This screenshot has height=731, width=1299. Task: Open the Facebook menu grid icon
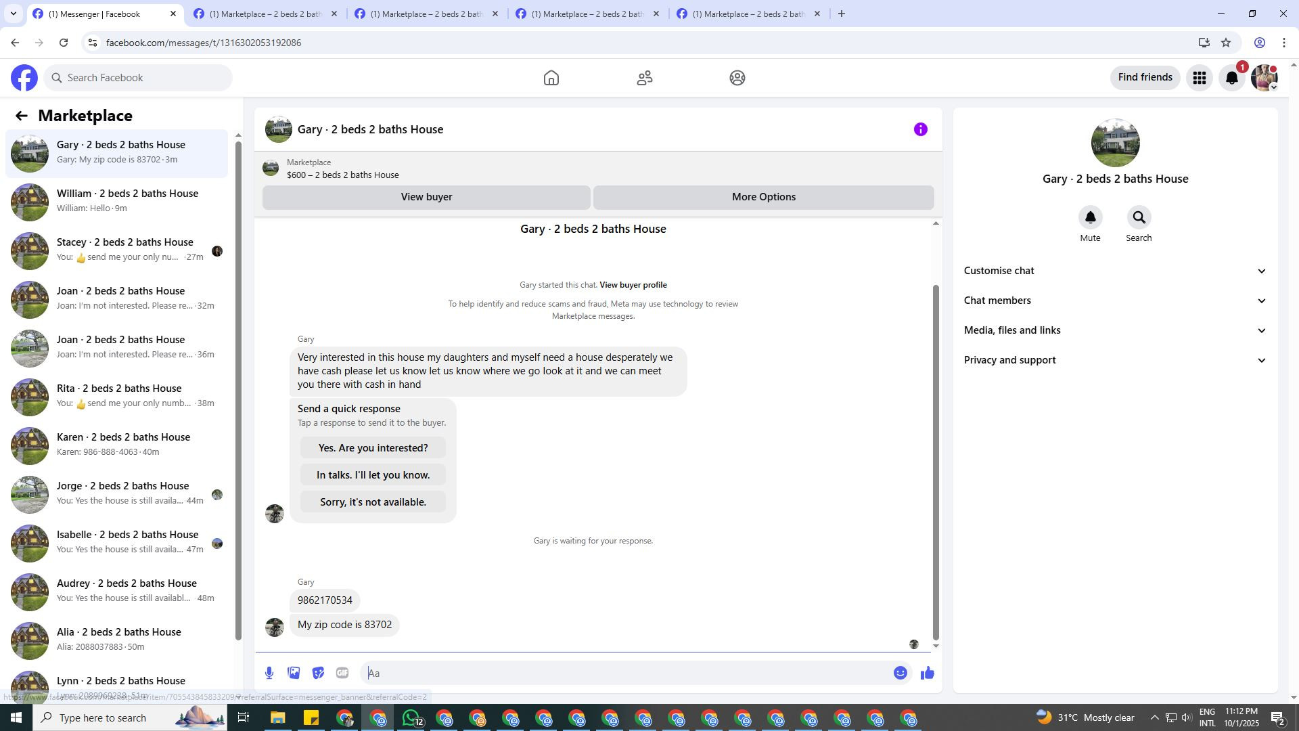coord(1199,78)
